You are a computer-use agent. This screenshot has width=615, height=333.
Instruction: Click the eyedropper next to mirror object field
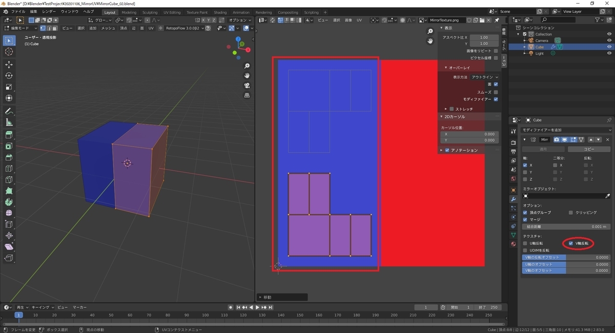pos(608,196)
